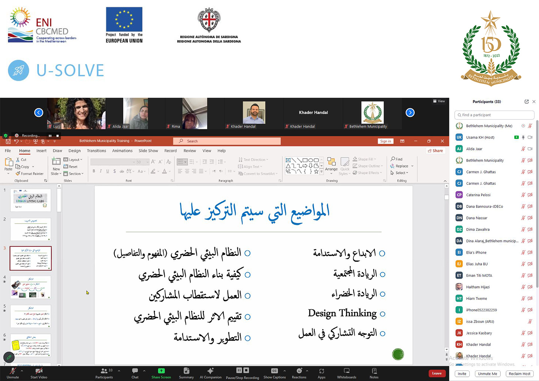Image resolution: width=539 pixels, height=381 pixels.
Task: Select the Format Painter tool
Action: [30, 173]
